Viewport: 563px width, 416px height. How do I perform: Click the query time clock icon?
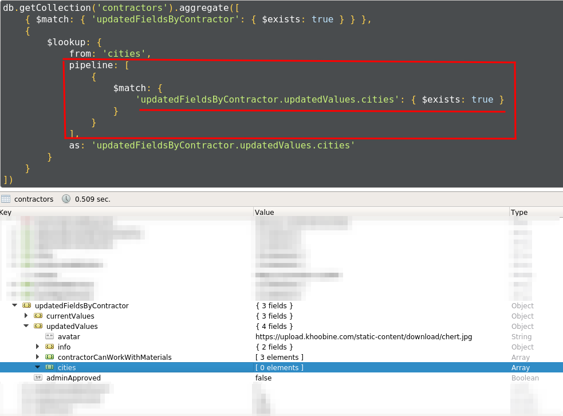coord(66,199)
